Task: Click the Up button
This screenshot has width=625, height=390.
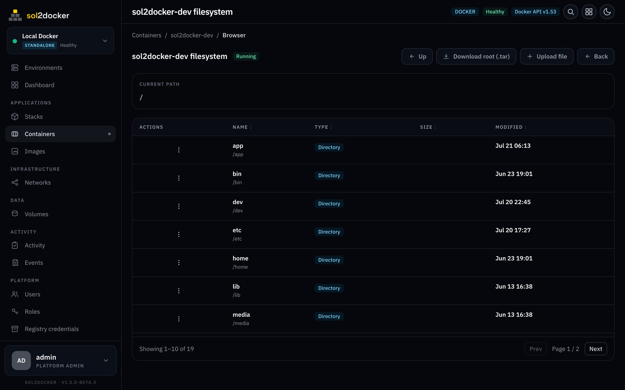Action: click(417, 56)
